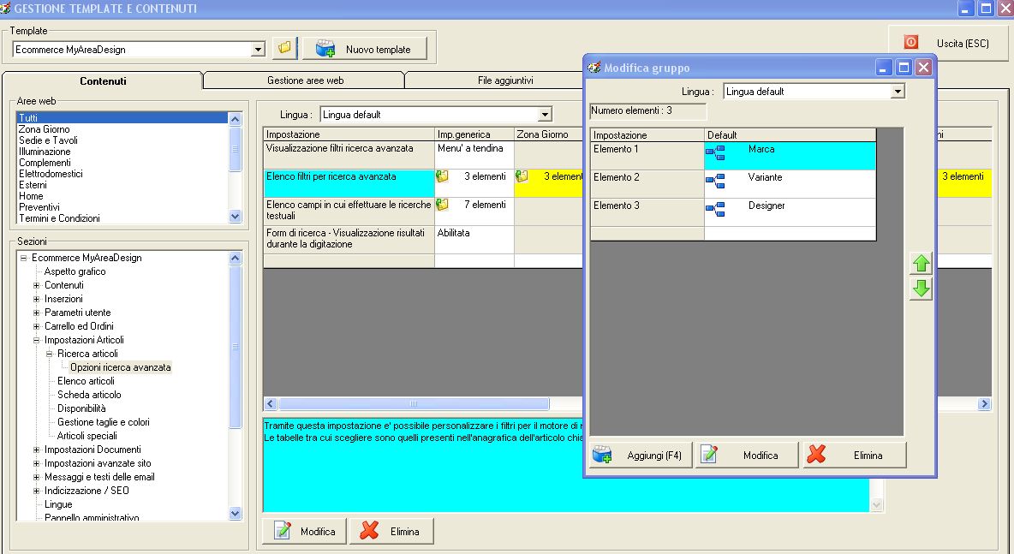Select Elemento 3 row in group table
The width and height of the screenshot is (1014, 554).
(x=733, y=212)
